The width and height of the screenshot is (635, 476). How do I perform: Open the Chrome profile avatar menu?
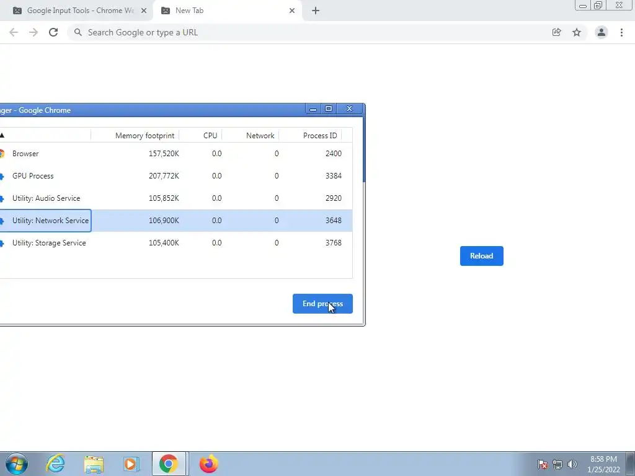(x=602, y=32)
